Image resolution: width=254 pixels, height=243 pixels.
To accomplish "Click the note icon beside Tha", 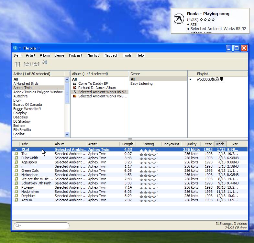I will point(16,154).
